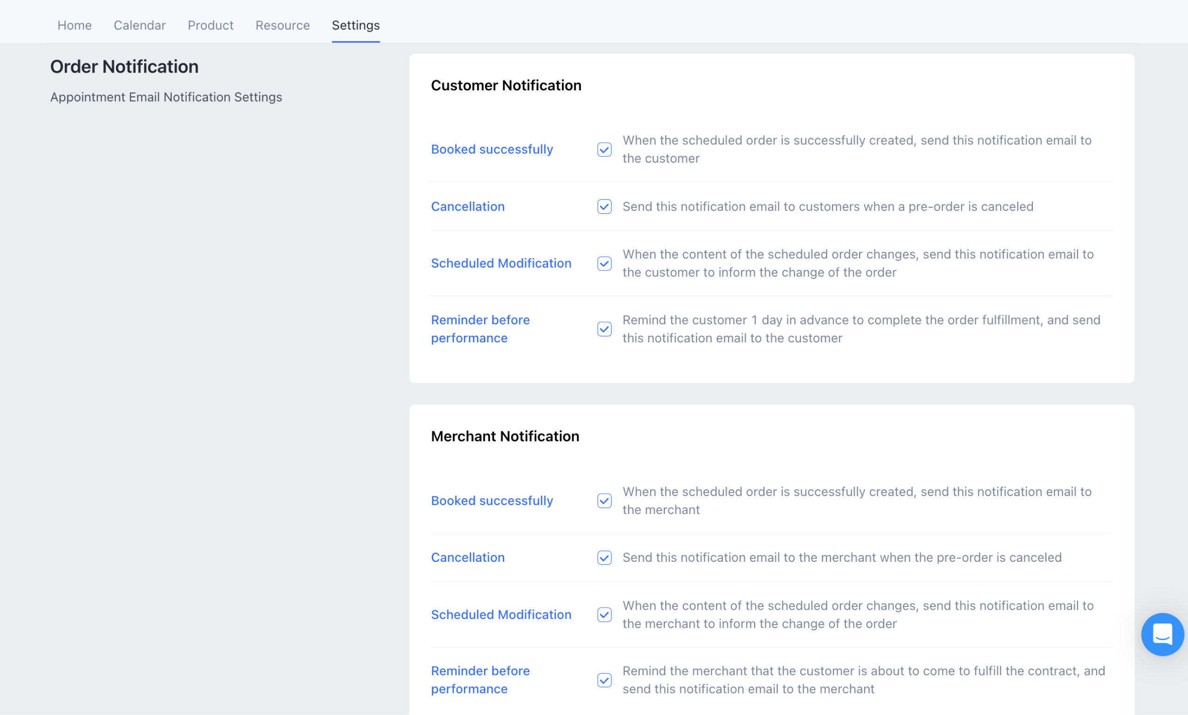
Task: Disable customer Scheduled Modification notification checkbox
Action: click(x=604, y=264)
